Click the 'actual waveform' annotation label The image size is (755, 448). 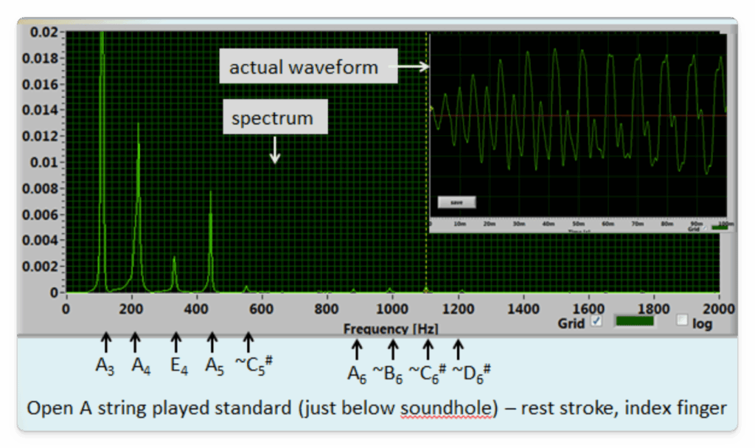[x=304, y=67]
